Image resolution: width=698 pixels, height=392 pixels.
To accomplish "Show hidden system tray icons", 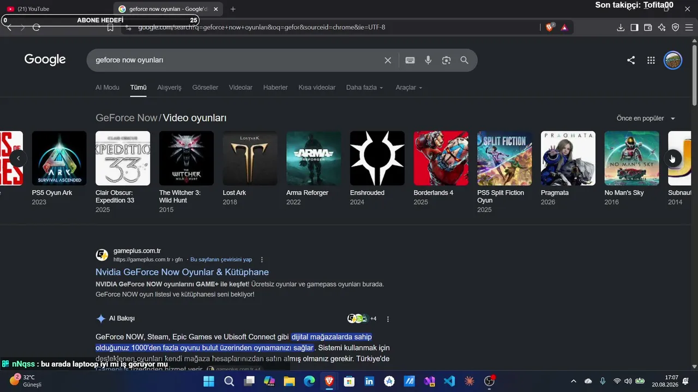I will tap(573, 381).
